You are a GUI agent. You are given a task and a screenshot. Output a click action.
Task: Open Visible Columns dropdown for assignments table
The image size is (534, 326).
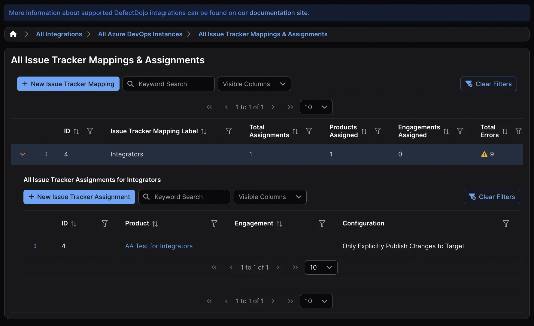point(270,197)
